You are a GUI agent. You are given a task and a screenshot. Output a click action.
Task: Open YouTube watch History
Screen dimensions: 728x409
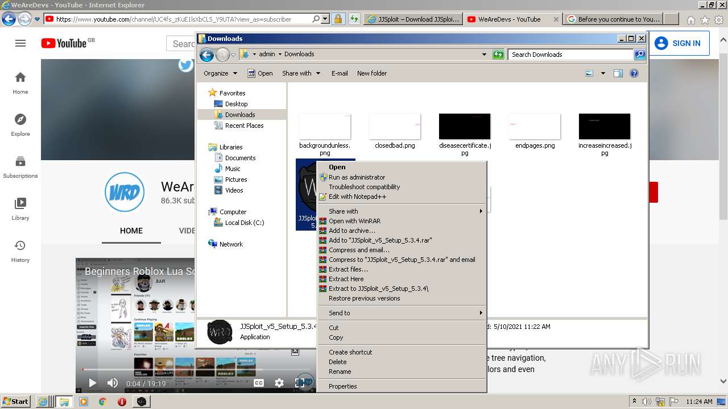(x=20, y=251)
